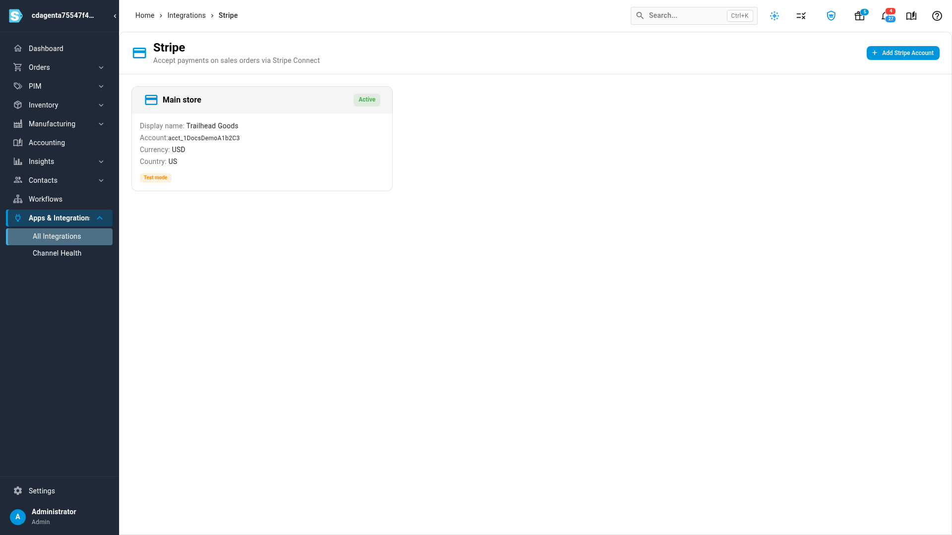Image resolution: width=952 pixels, height=535 pixels.
Task: Open Settings in the sidebar
Action: click(59, 491)
